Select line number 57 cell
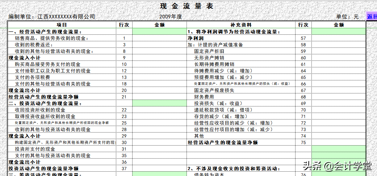Image resolution: width=377 pixels, height=176 pixels. tap(303, 38)
